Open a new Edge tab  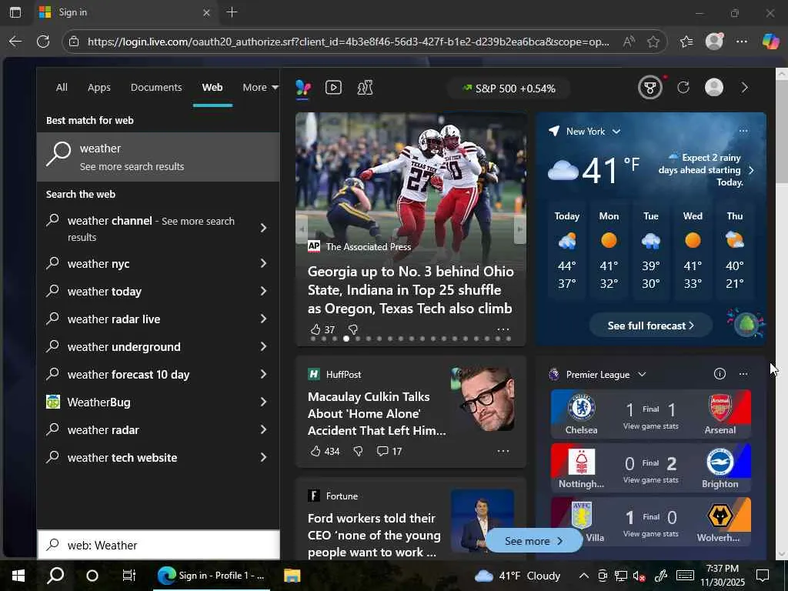coord(232,12)
